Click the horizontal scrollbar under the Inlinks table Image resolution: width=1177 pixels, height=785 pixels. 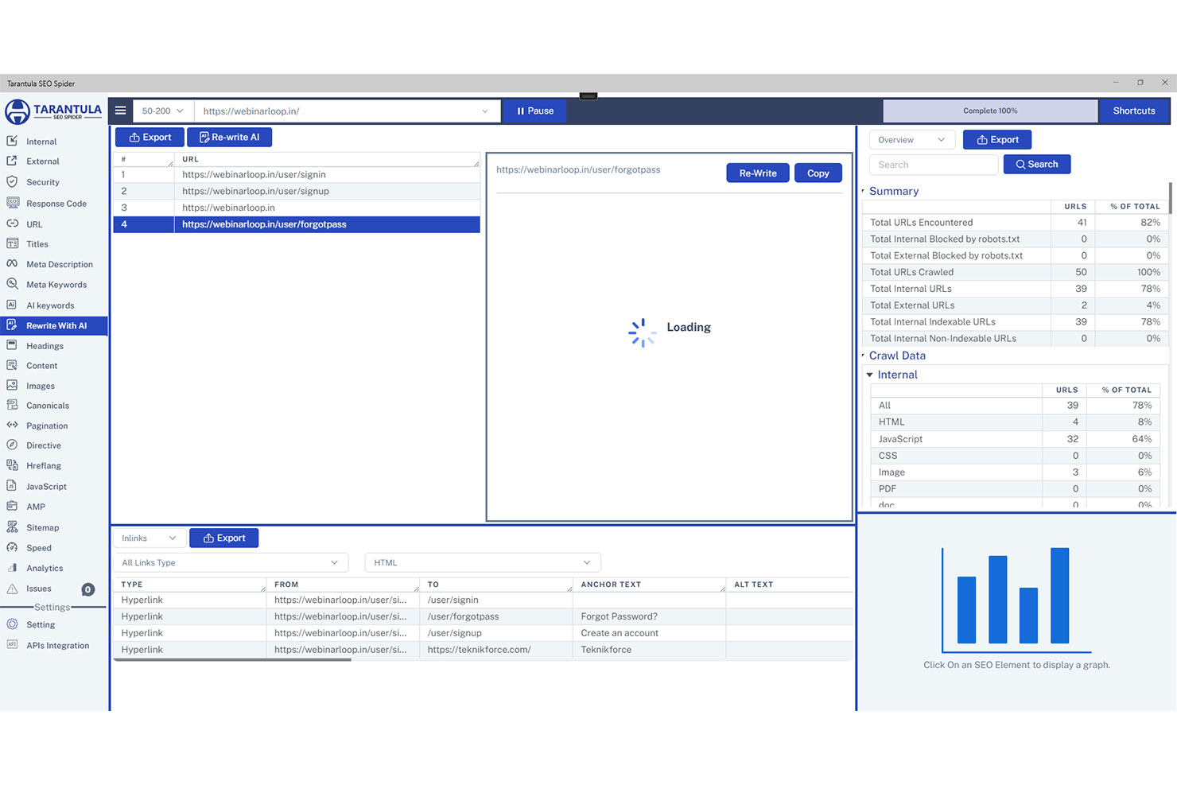tap(231, 659)
